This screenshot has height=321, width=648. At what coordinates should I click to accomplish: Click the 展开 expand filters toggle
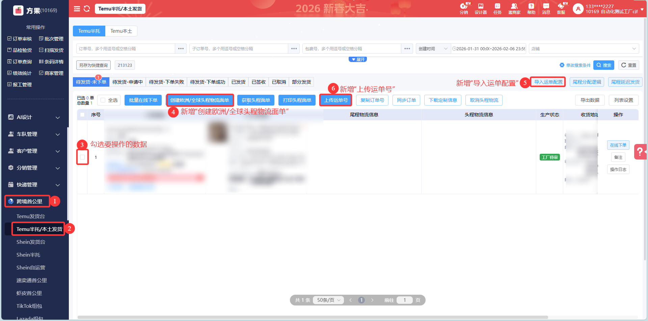358,59
